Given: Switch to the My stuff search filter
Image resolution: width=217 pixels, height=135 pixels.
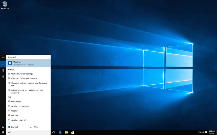Looking at the screenshot, I should [17, 127].
